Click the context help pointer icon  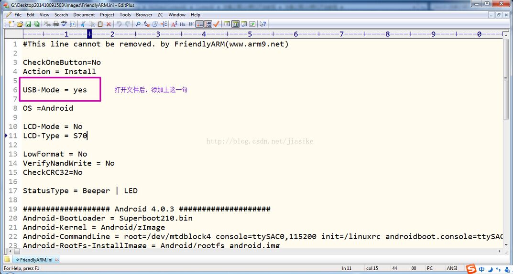263,24
